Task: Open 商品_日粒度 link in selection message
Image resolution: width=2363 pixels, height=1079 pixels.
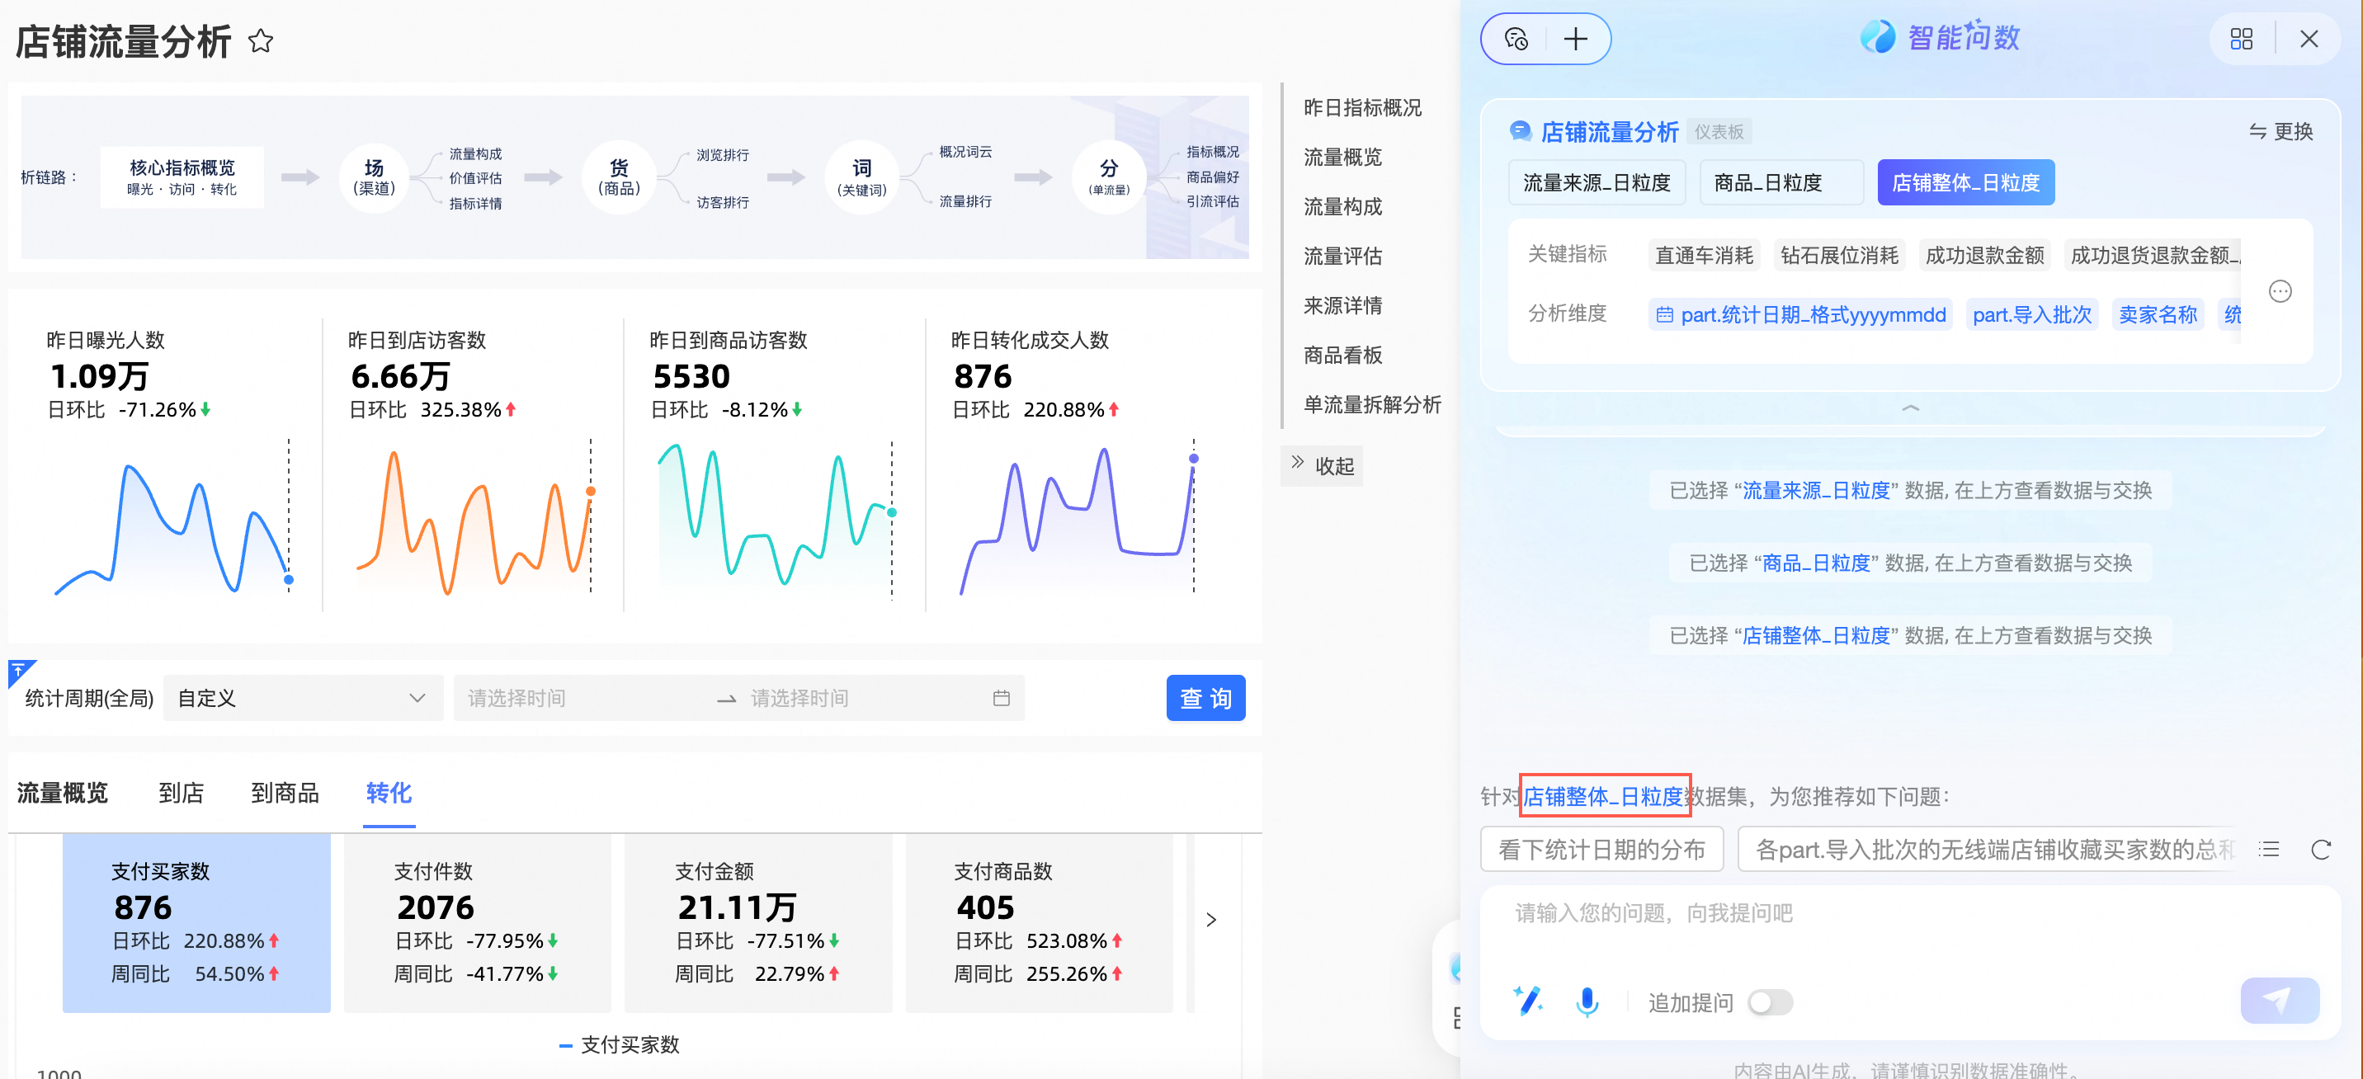Action: [x=1815, y=563]
